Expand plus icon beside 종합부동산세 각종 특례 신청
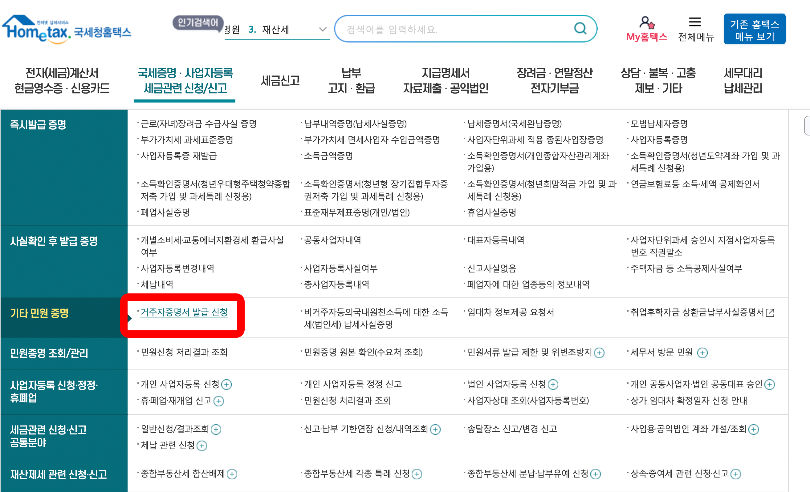The image size is (810, 492). [417, 474]
